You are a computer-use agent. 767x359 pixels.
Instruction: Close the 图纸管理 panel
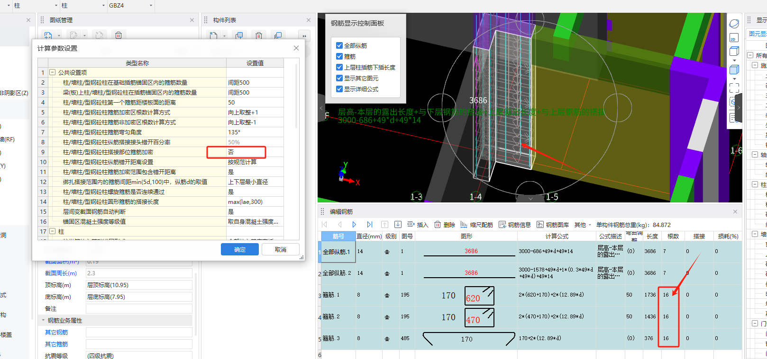click(192, 20)
